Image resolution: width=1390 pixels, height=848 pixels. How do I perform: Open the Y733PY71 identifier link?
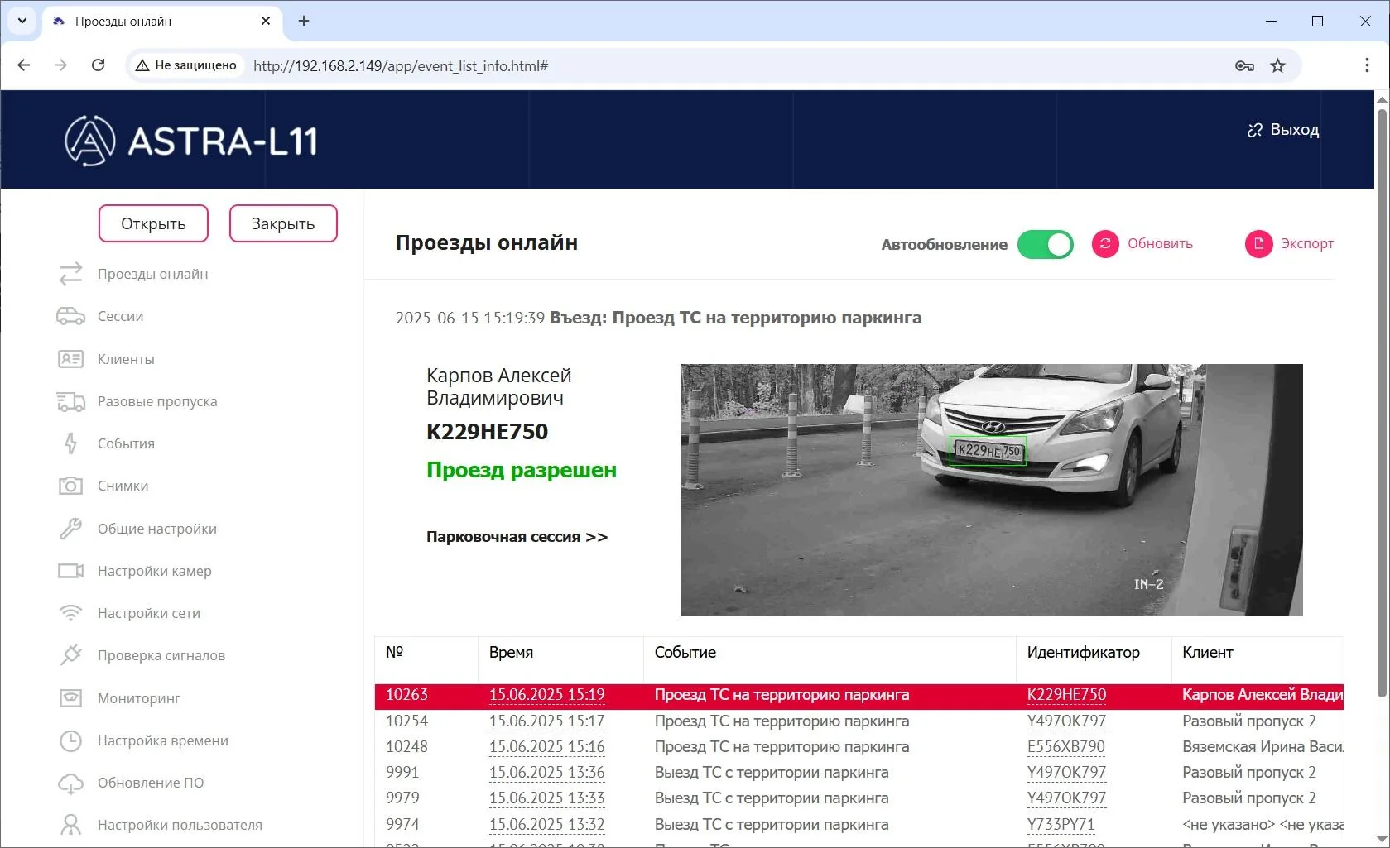[x=1061, y=824]
